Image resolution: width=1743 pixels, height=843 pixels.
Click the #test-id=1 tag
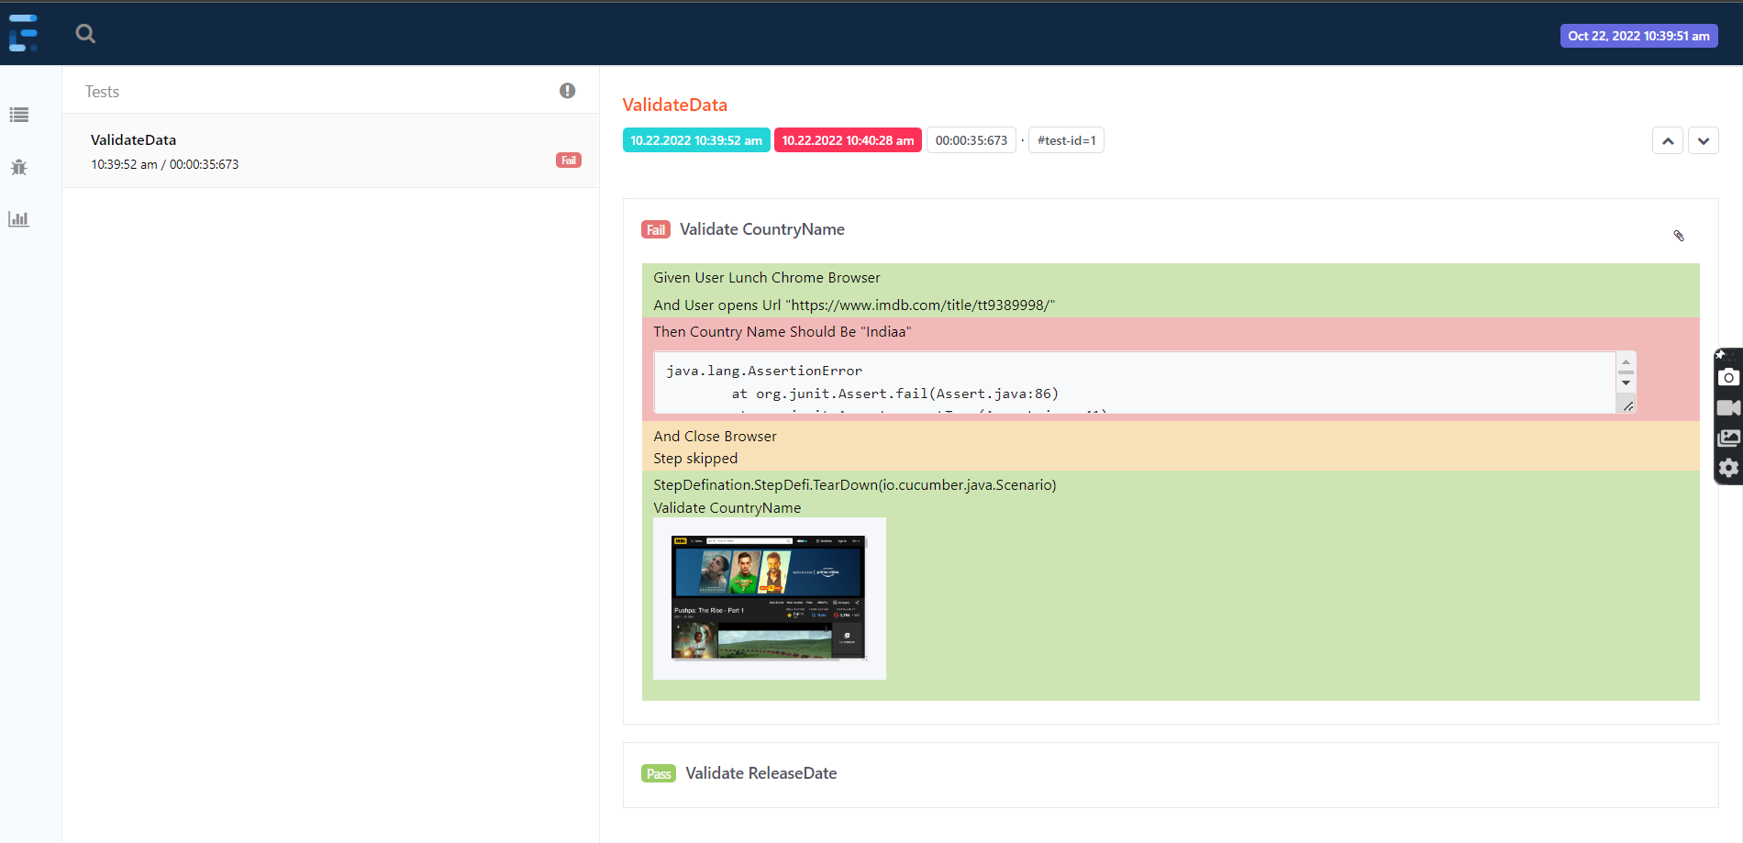point(1066,140)
